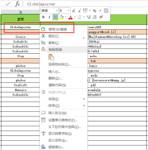Open the 宋体 font name dropdown

tap(57, 10)
